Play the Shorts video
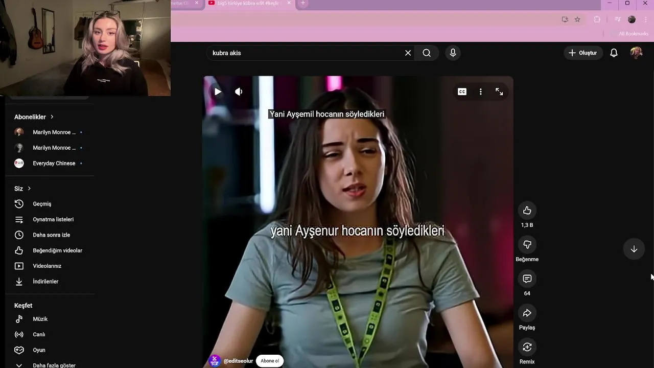 pos(218,92)
